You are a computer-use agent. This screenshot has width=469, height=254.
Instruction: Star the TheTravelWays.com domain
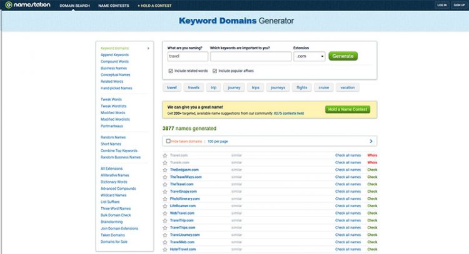click(x=165, y=177)
